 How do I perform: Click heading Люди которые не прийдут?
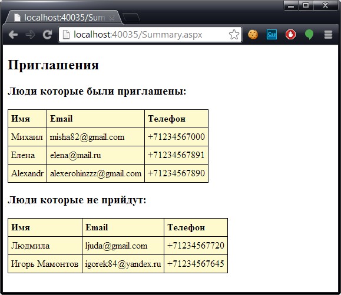77,200
